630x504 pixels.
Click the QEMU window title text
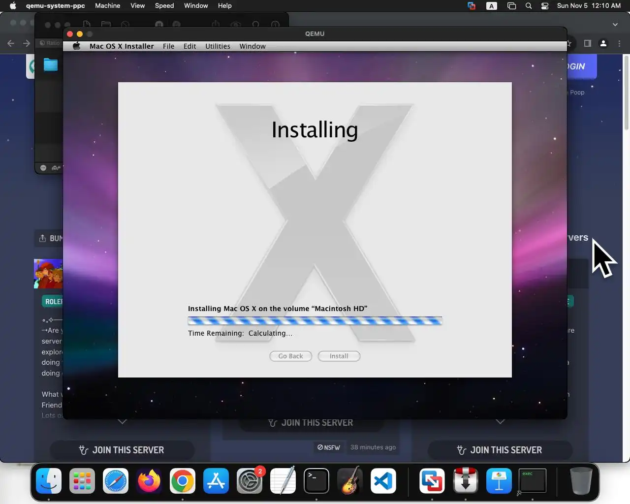click(315, 33)
